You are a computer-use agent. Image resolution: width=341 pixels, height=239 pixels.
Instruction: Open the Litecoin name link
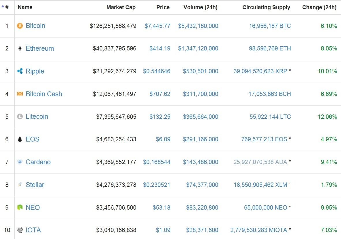37,116
